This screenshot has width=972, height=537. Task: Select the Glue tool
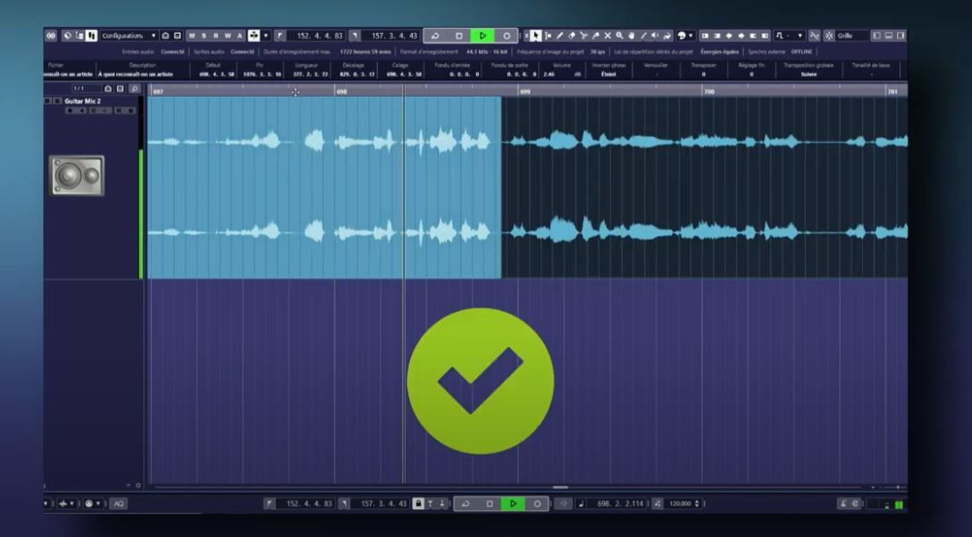[x=595, y=36]
